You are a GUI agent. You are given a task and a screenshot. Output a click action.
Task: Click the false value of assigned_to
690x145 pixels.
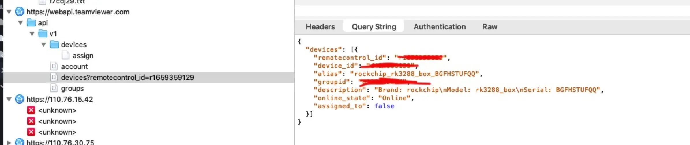[384, 106]
